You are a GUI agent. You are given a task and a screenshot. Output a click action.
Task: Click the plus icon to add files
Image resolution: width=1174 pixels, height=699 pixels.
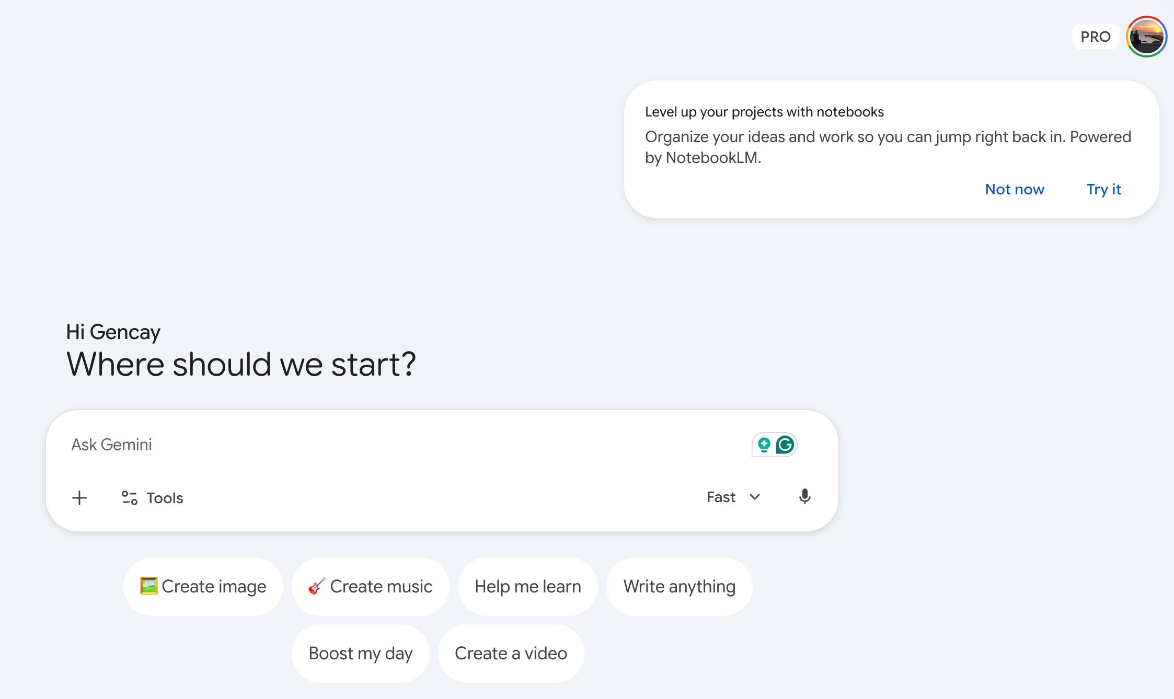coord(79,497)
